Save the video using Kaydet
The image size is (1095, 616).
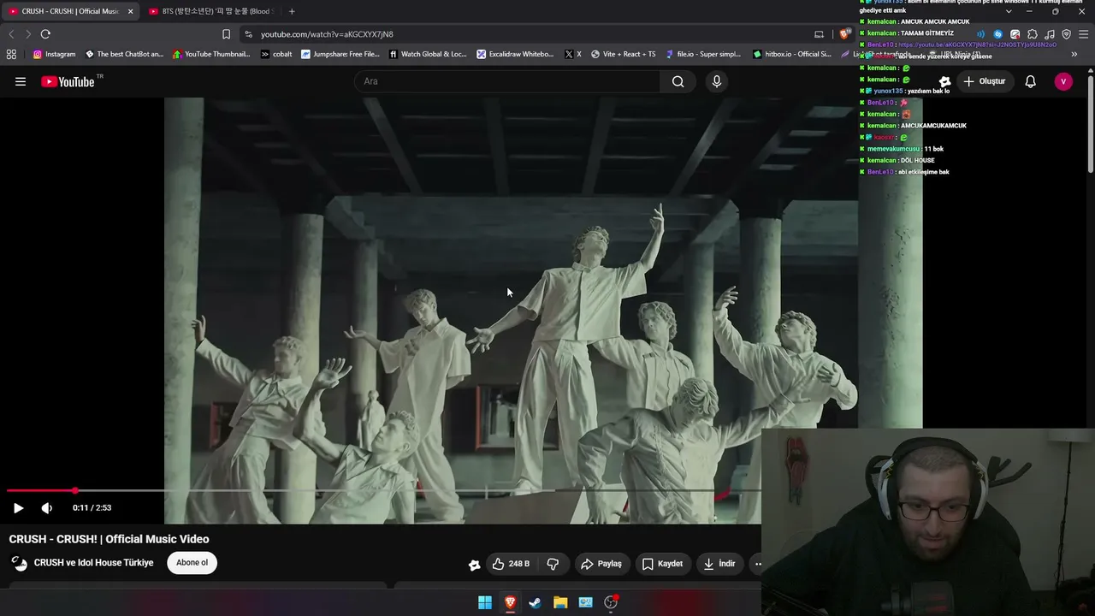point(662,564)
